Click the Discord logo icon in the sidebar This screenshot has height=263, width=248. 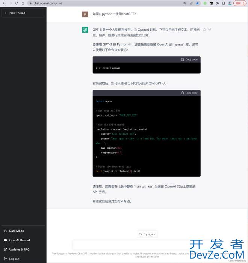click(x=6, y=240)
